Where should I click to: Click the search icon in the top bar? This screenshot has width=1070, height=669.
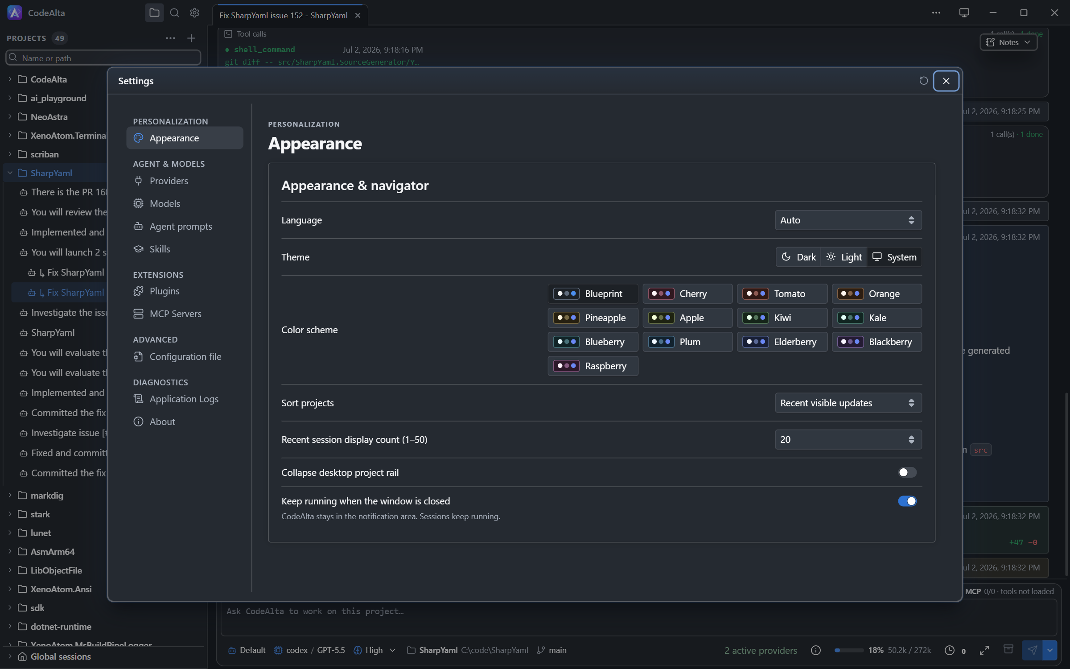pos(175,13)
